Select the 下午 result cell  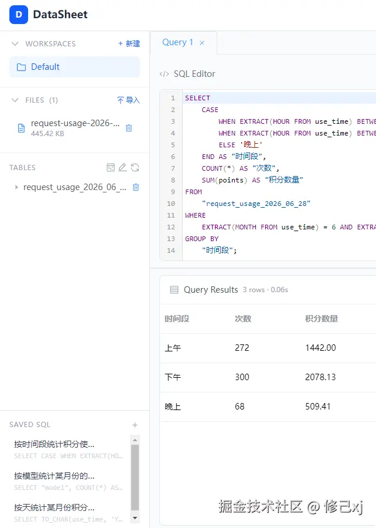[173, 377]
